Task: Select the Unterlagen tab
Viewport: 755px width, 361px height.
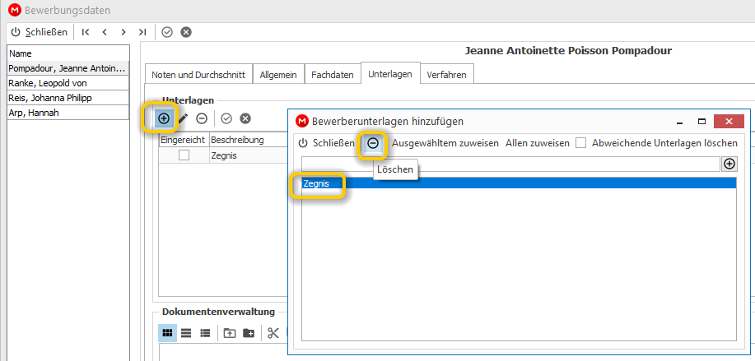Action: coord(390,74)
